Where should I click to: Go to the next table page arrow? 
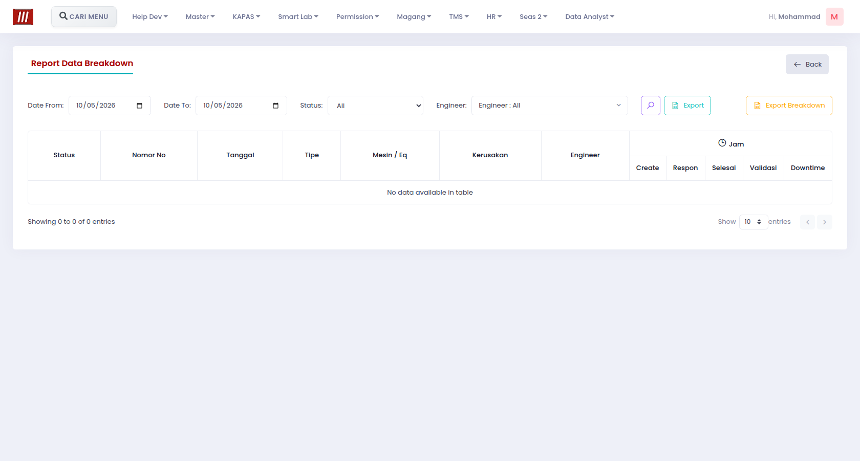[825, 222]
